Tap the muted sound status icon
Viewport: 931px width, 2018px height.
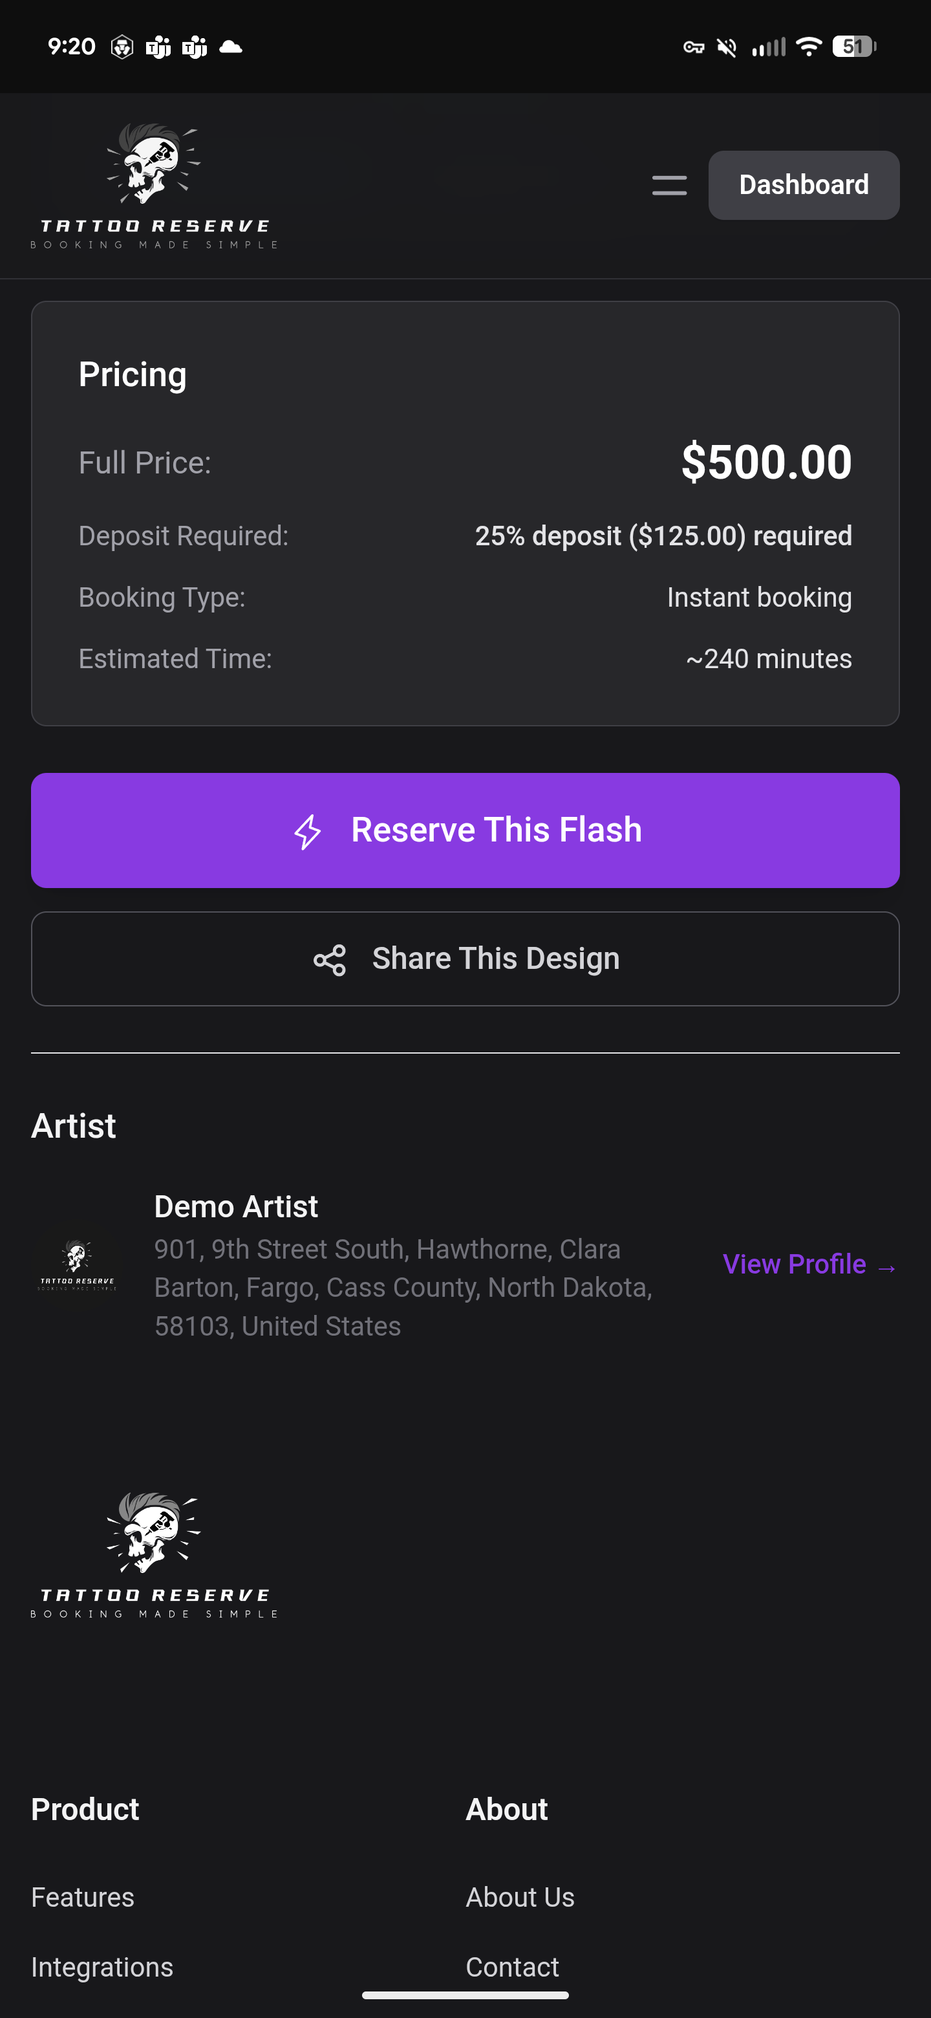point(727,48)
